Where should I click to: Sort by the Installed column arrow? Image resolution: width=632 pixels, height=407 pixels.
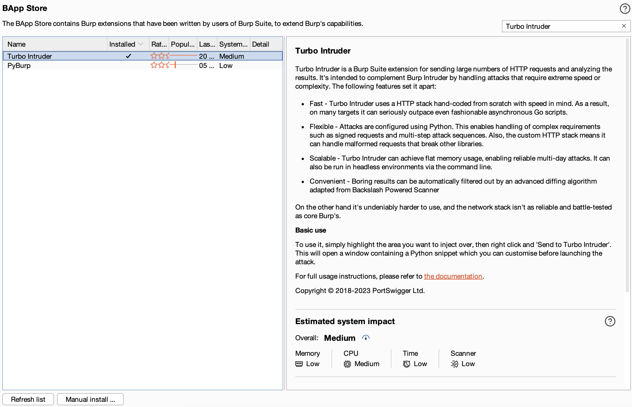(140, 44)
